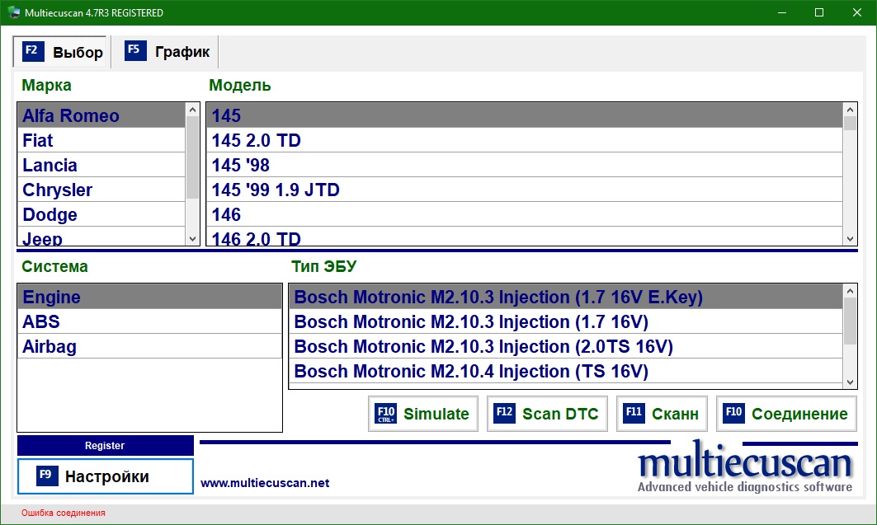Screen dimensions: 877x525
Task: Click Ошибка соединения status message
Action: [x=64, y=513]
